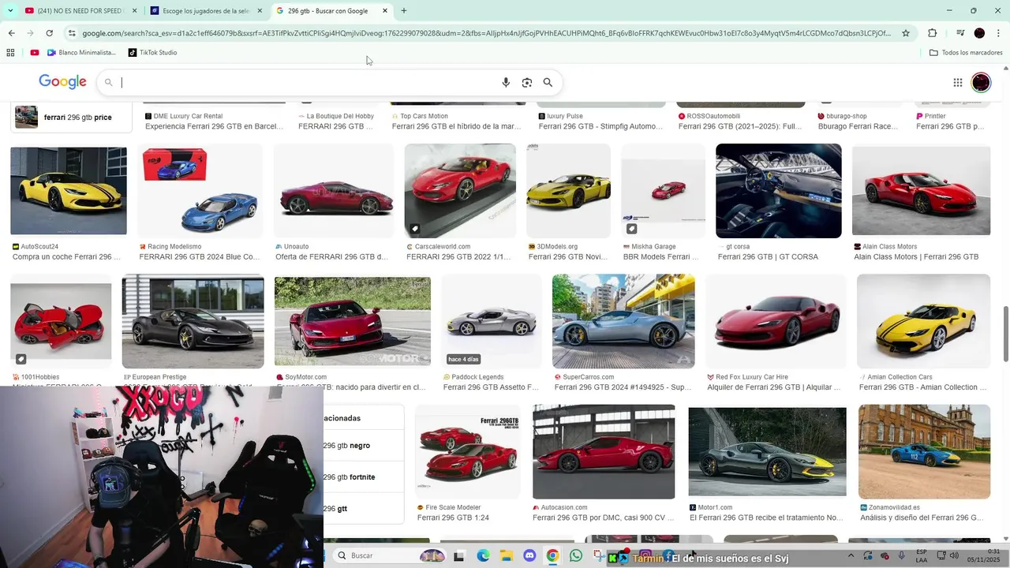Click the browser address bar URL
The width and height of the screenshot is (1010, 568).
pyautogui.click(x=485, y=33)
